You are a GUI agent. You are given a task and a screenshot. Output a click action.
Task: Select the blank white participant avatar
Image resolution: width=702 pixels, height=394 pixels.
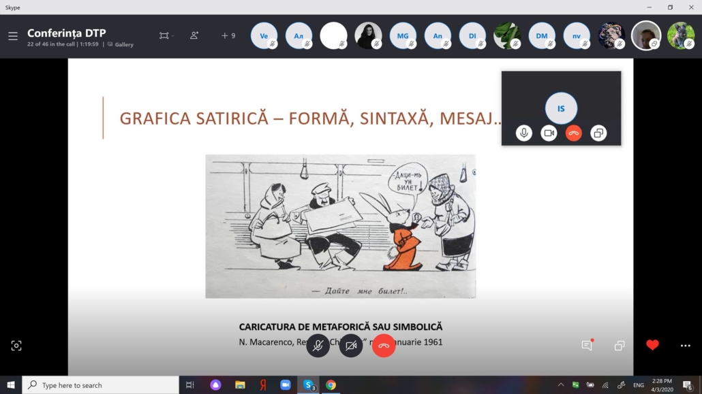pyautogui.click(x=333, y=36)
